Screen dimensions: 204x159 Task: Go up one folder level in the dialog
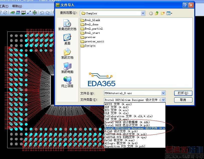coord(157,13)
